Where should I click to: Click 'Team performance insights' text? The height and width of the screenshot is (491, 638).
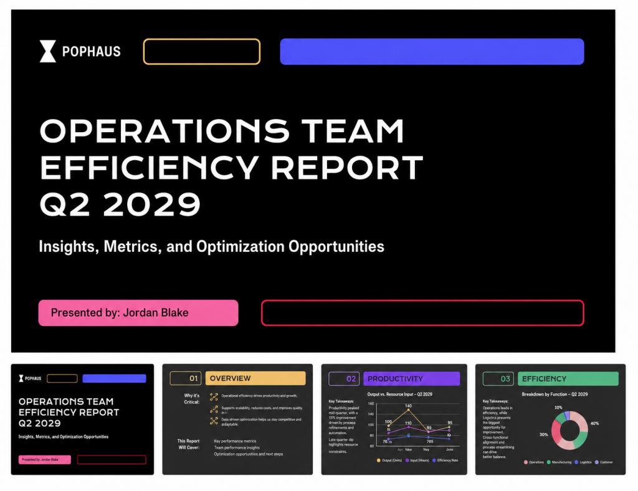pos(237,447)
